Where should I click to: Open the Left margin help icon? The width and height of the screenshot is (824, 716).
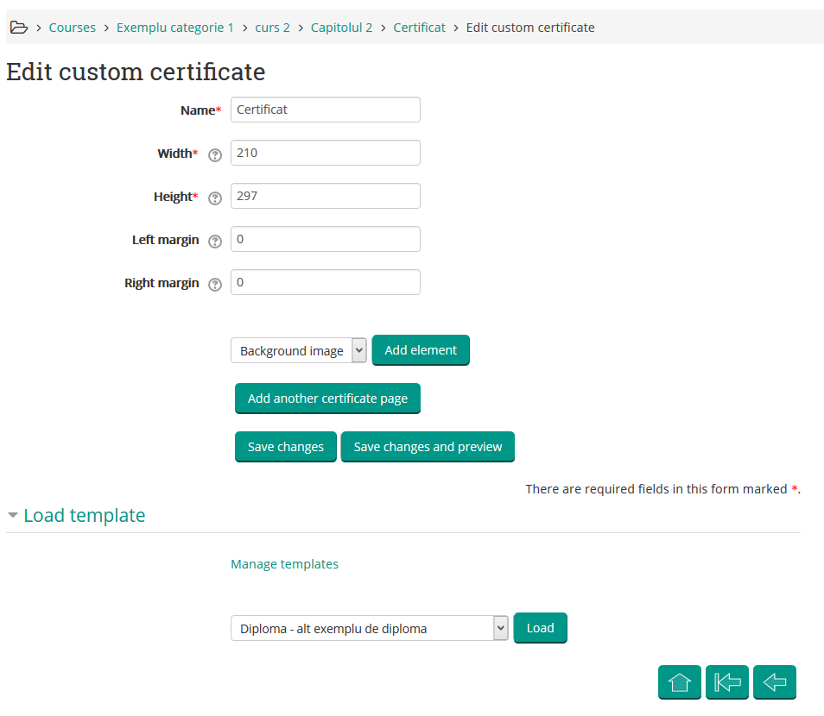pos(214,241)
